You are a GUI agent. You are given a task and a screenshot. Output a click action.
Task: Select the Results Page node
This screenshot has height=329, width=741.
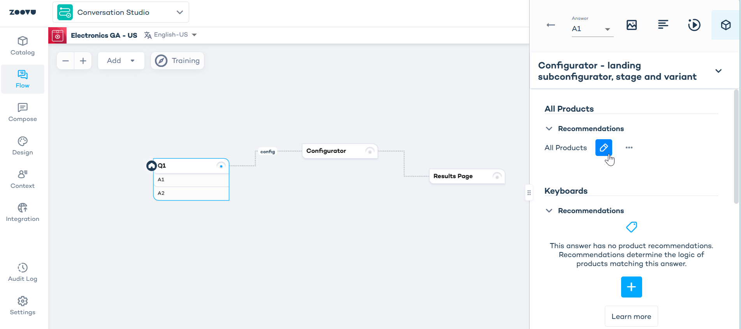pyautogui.click(x=467, y=176)
